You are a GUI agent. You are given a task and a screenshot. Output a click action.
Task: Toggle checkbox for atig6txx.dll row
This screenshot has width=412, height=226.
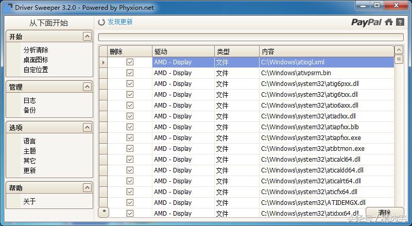tap(130, 94)
